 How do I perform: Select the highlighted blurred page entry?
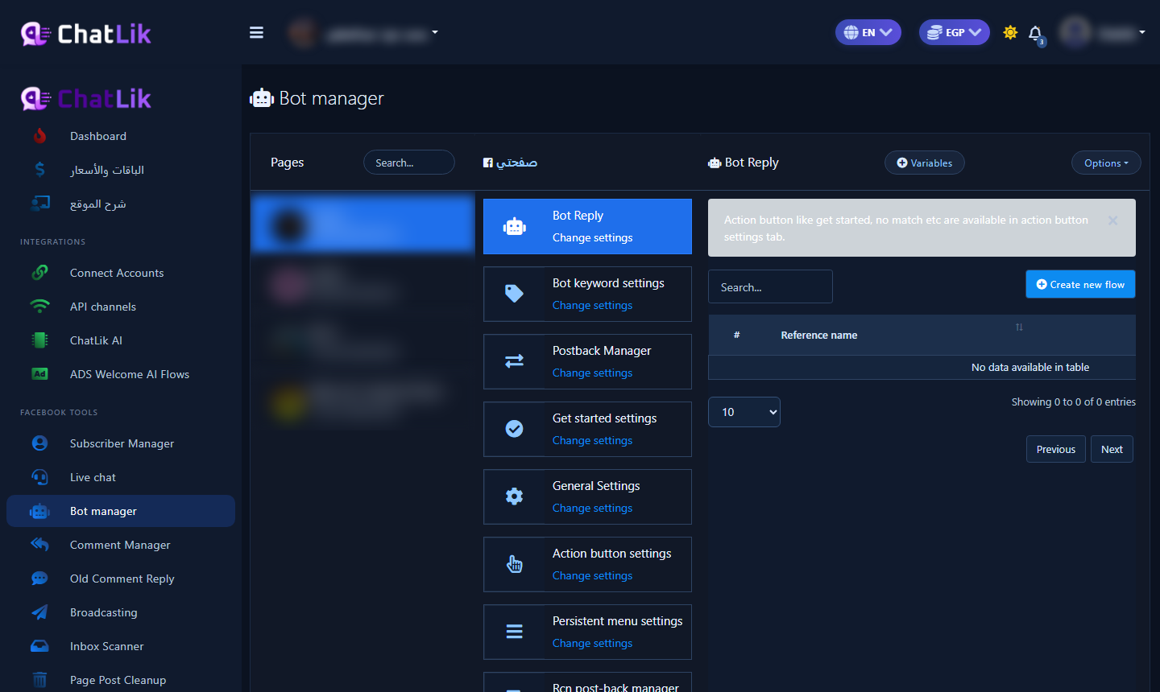[362, 224]
